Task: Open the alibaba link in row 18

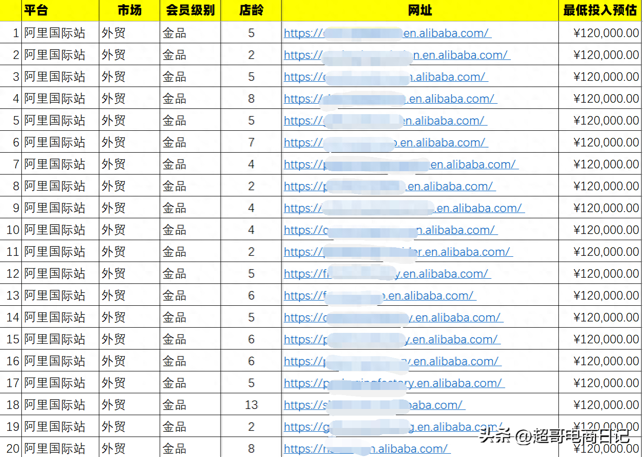Action: (374, 405)
